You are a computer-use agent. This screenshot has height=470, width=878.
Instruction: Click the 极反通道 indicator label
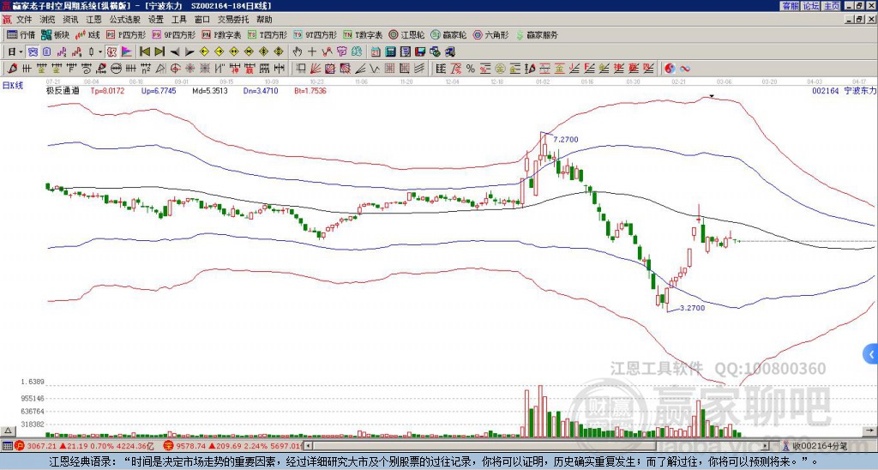(x=63, y=90)
